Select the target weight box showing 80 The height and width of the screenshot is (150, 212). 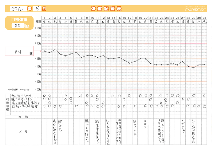click(x=18, y=25)
